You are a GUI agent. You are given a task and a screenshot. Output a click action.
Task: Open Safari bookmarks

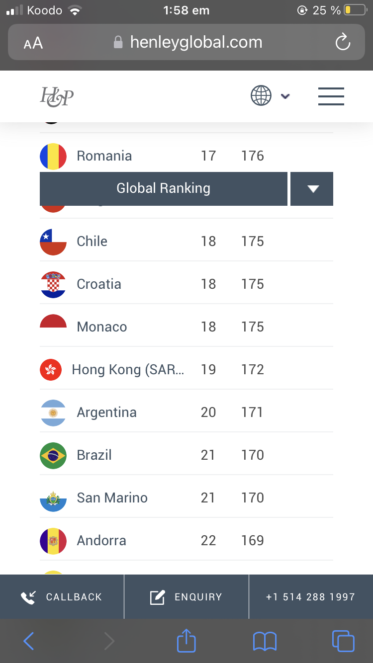click(x=265, y=641)
